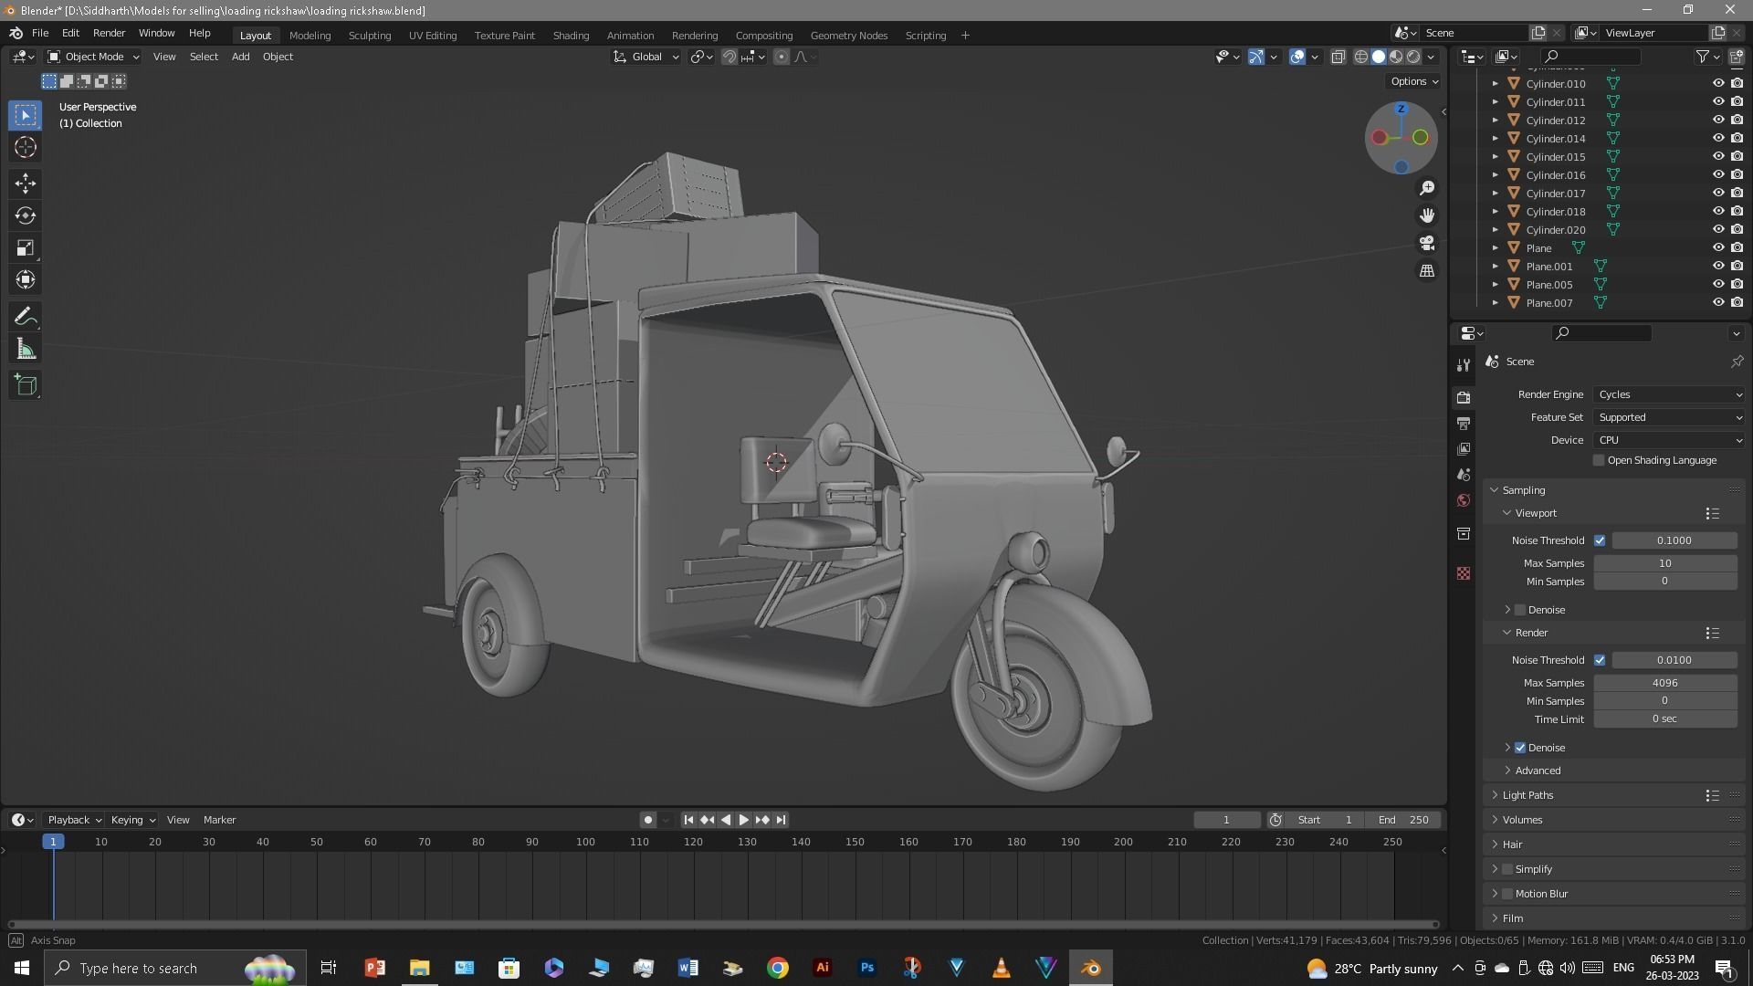Viewport: 1753px width, 986px height.
Task: Switch to Modeling workspace tab
Action: coord(310,36)
